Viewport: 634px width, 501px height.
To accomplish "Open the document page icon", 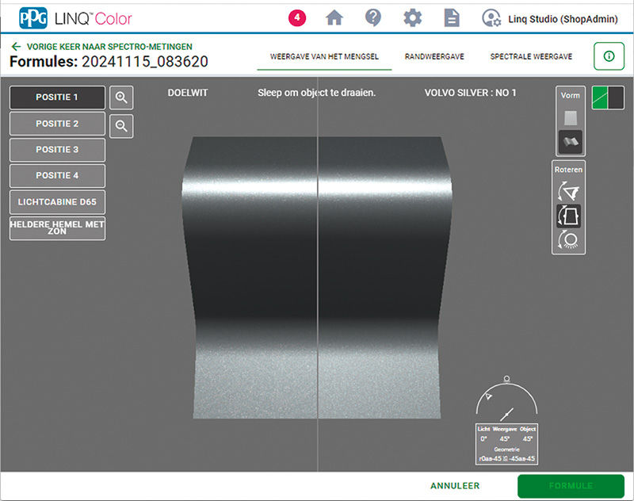I will point(452,18).
